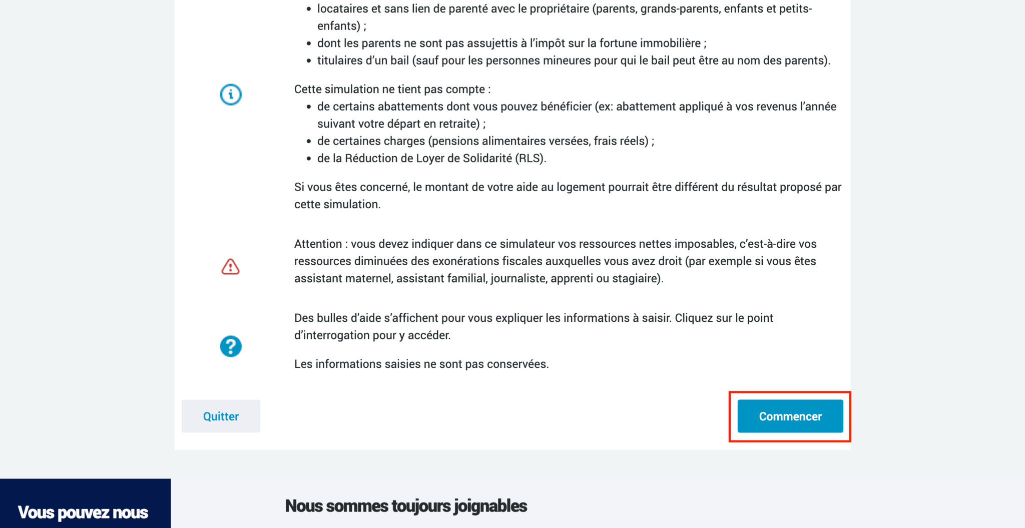Click 'Les informations saisies ne sont pas conservées'

tap(421, 364)
